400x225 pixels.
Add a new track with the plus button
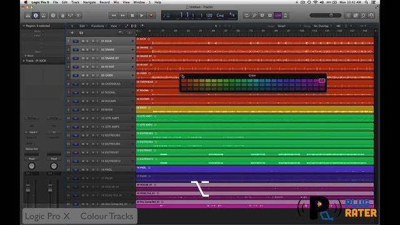click(x=72, y=32)
